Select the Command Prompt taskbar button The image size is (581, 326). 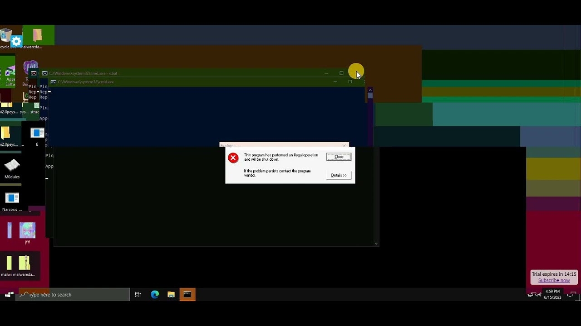click(187, 295)
